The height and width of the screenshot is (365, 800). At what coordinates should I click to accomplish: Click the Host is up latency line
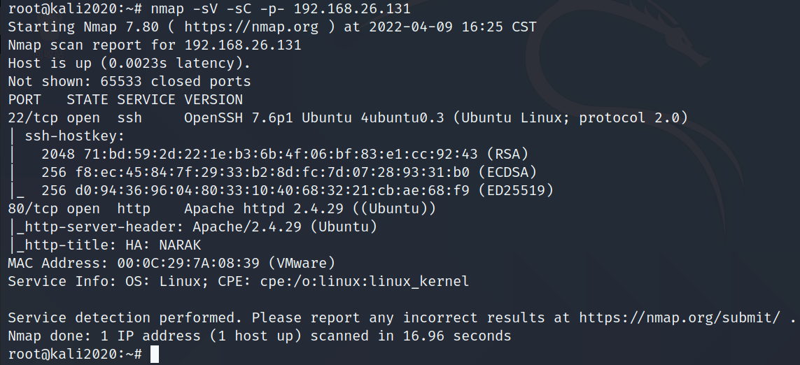129,64
